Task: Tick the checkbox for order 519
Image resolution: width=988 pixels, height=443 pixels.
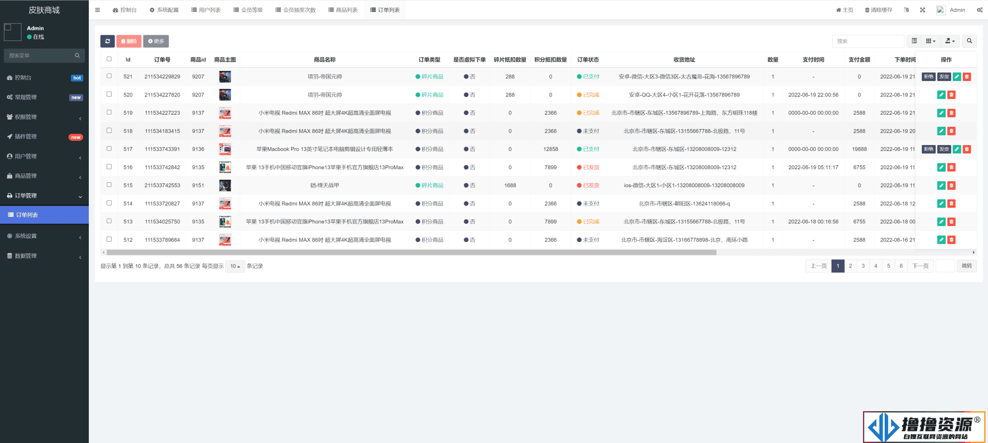Action: coord(109,112)
